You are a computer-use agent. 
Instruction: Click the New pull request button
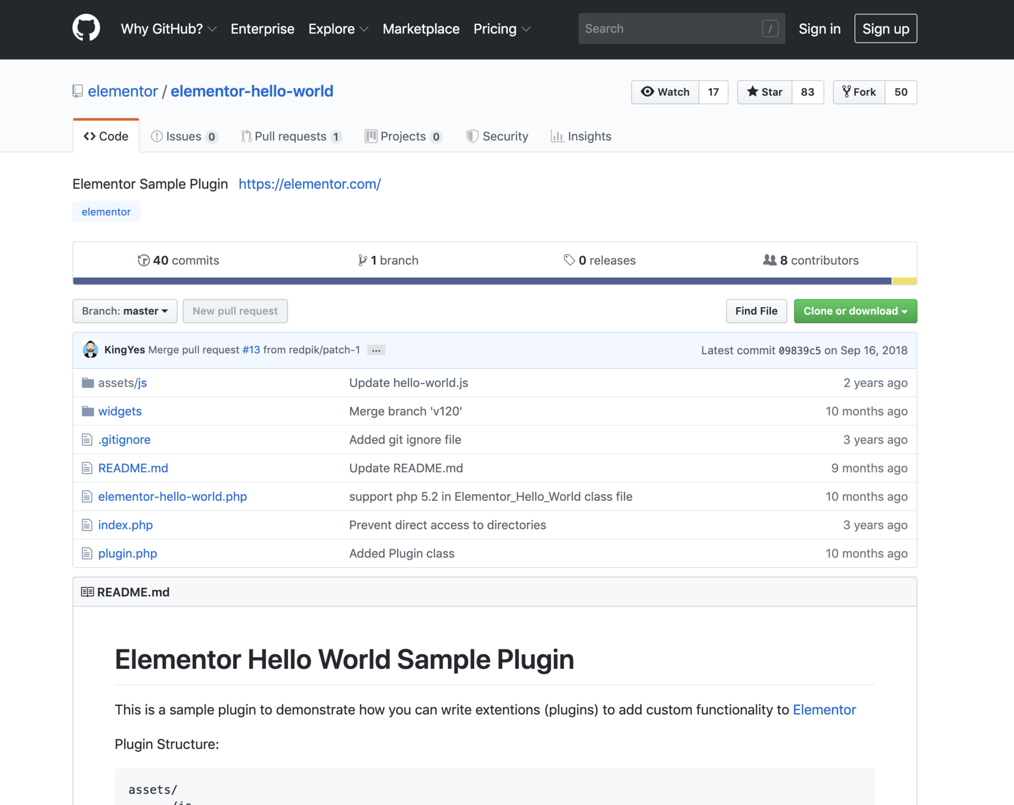(x=235, y=311)
